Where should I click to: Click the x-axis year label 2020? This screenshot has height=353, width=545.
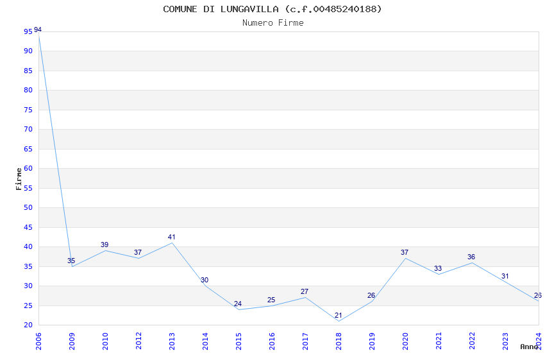(405, 341)
